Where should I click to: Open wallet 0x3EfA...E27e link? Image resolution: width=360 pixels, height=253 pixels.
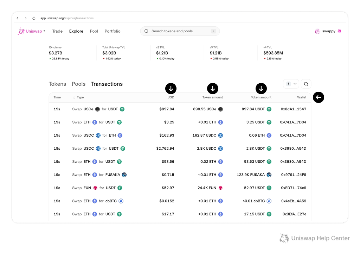(294, 214)
